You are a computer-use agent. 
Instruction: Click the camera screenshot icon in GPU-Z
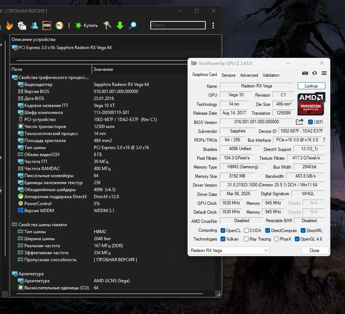click(305, 73)
